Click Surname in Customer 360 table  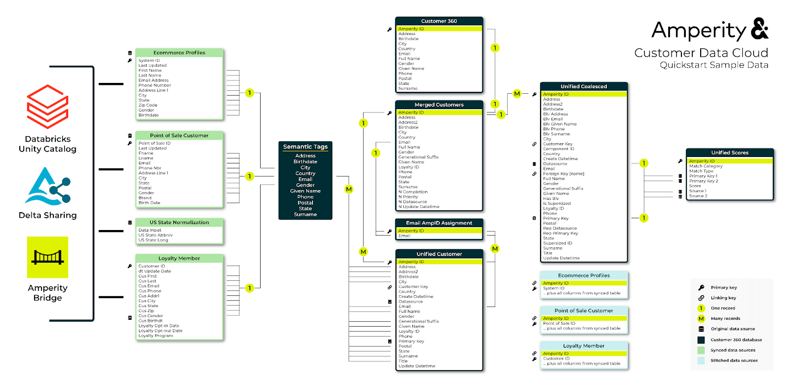(x=408, y=89)
